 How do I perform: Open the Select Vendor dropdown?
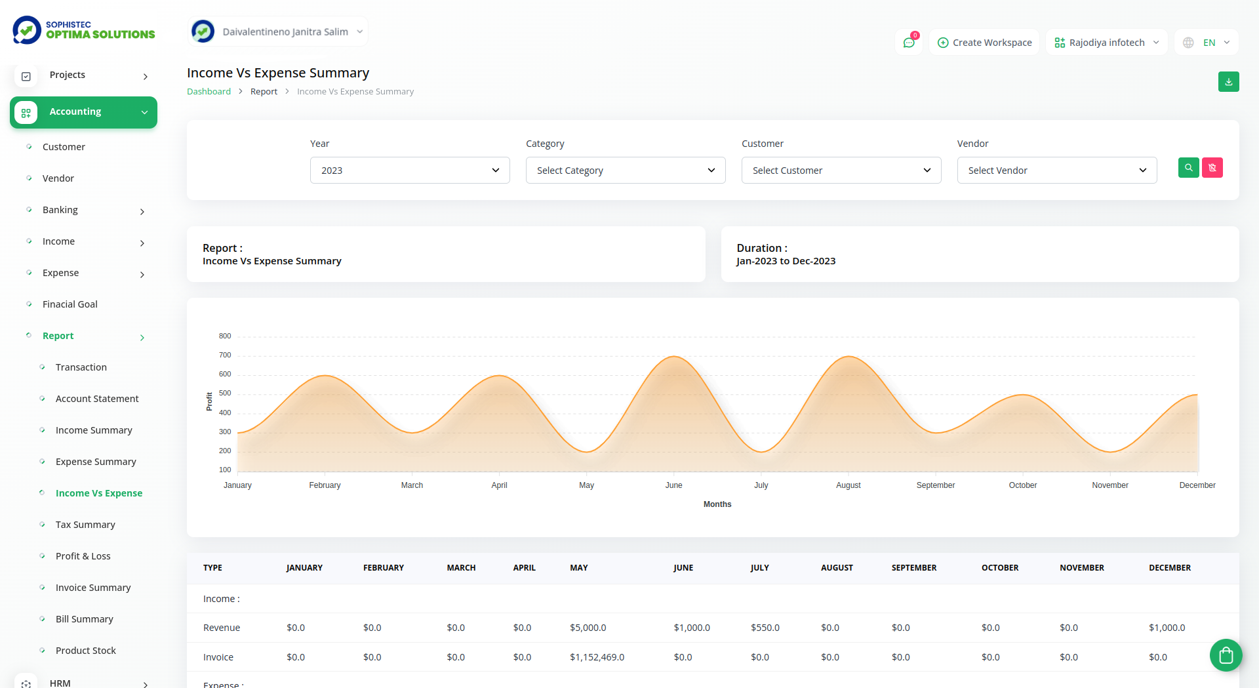point(1056,171)
